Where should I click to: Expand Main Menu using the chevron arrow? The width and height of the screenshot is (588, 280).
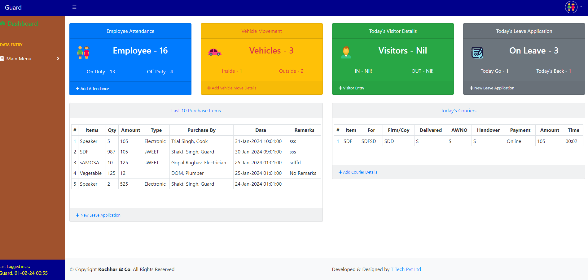click(x=58, y=58)
